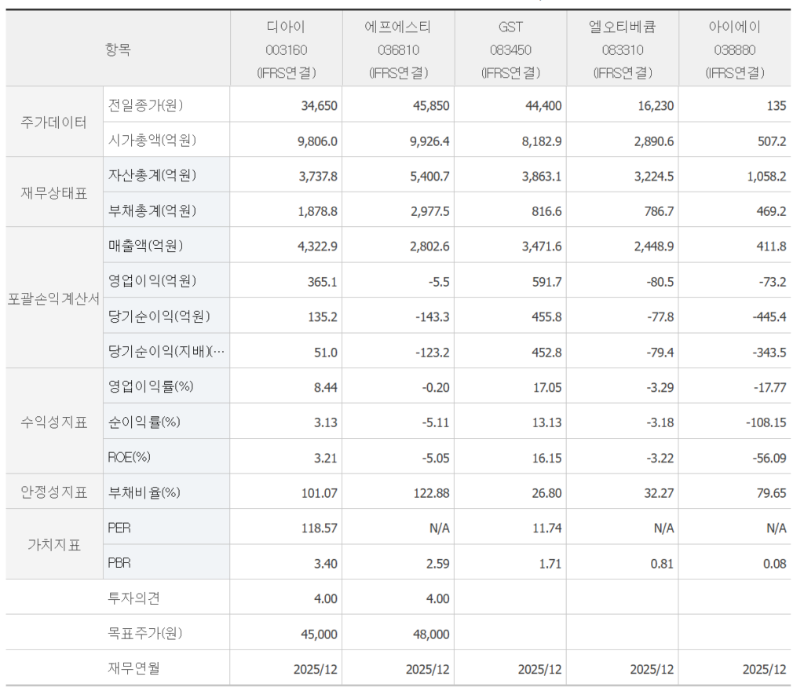
Task: Select the 안정성지표 category cell
Action: 54,492
